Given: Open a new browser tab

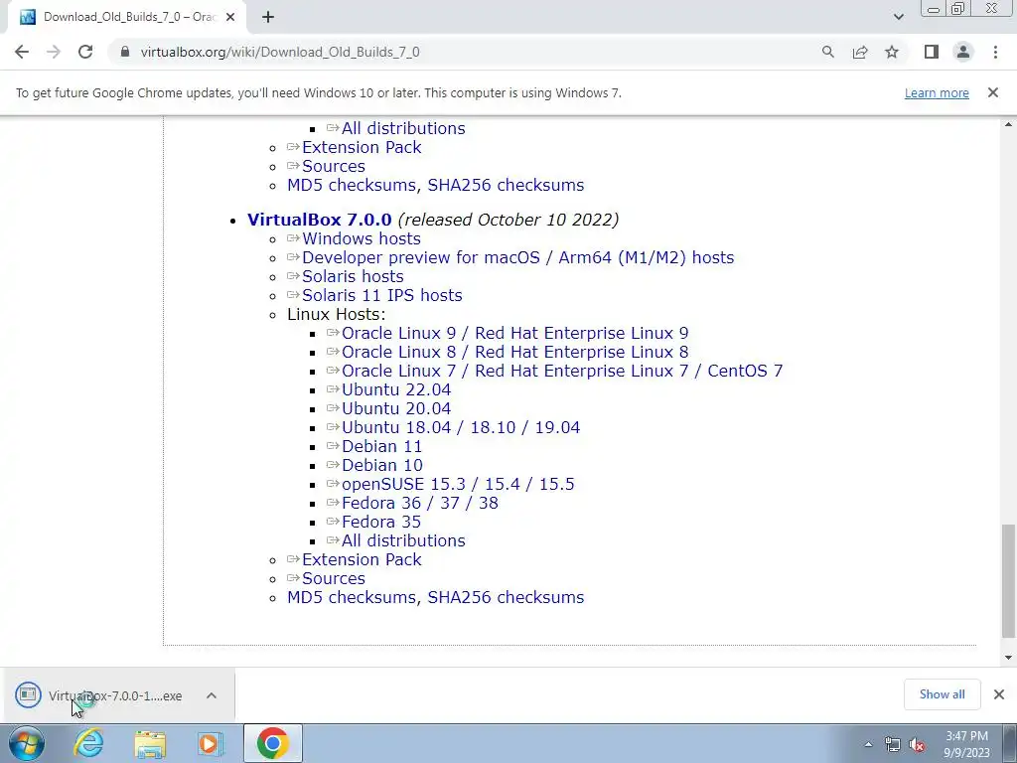Looking at the screenshot, I should (x=268, y=17).
